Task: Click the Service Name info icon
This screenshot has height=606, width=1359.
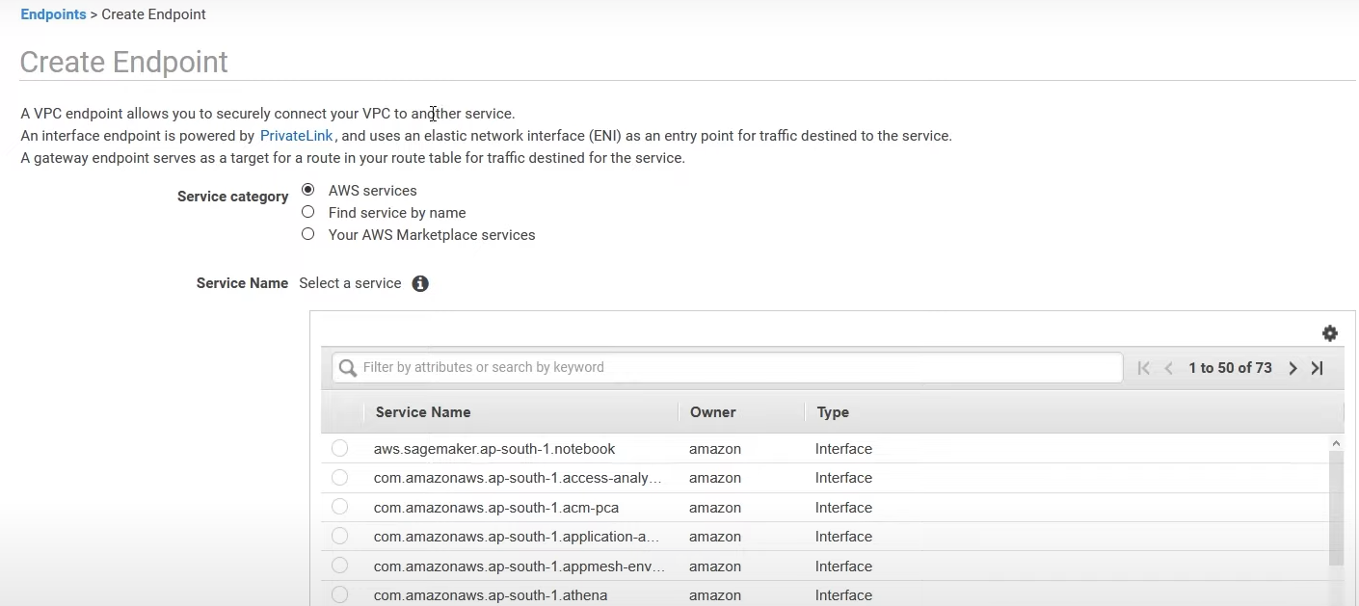Action: 420,283
